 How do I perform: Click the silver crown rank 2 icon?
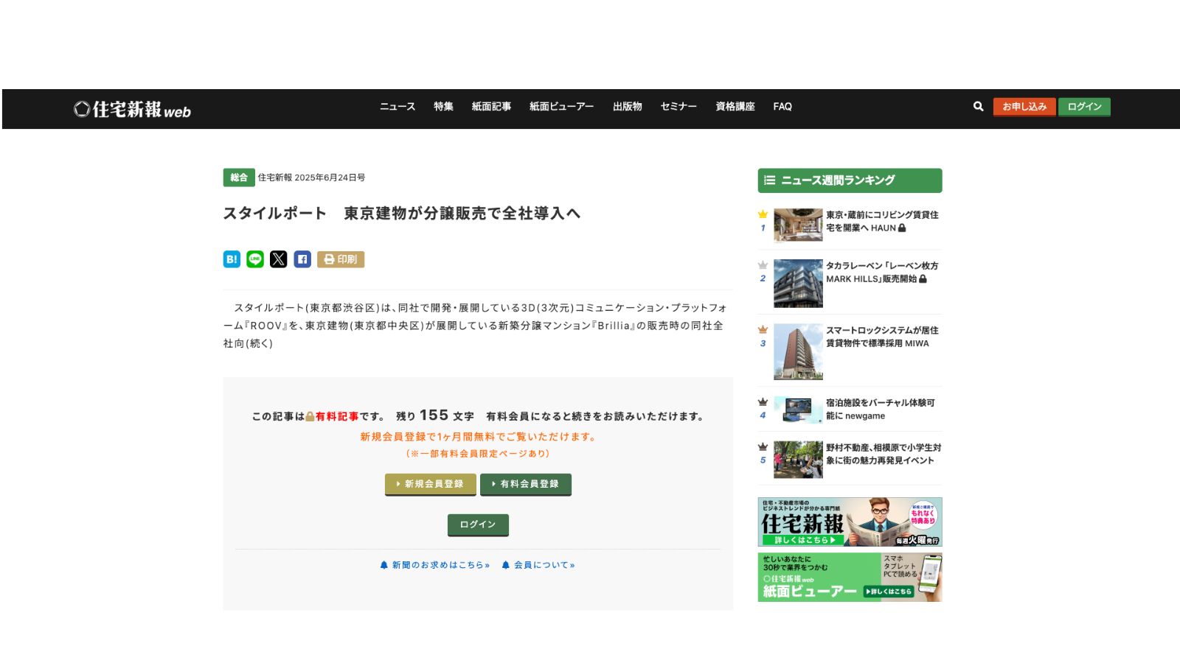763,265
